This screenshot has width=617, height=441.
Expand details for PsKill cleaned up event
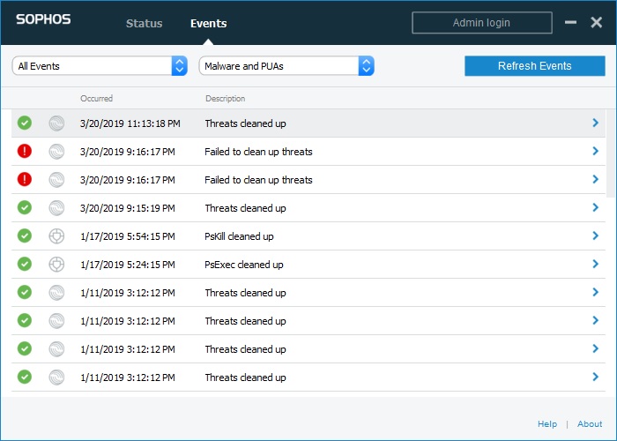[595, 235]
